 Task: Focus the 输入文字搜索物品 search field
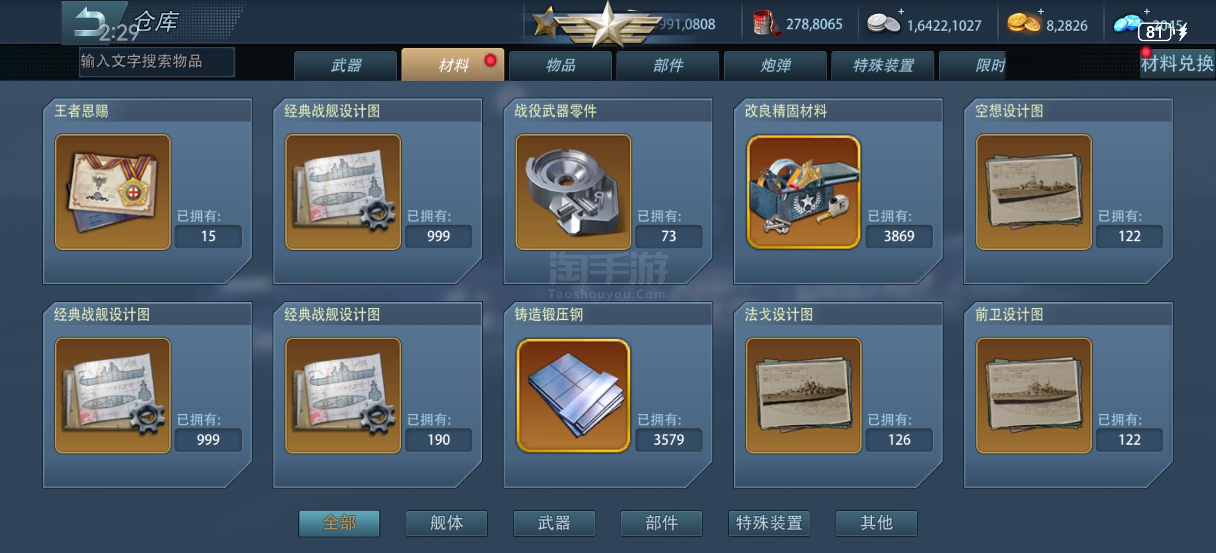tap(157, 62)
